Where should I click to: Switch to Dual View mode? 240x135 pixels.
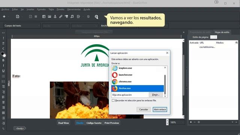pyautogui.click(x=63, y=123)
